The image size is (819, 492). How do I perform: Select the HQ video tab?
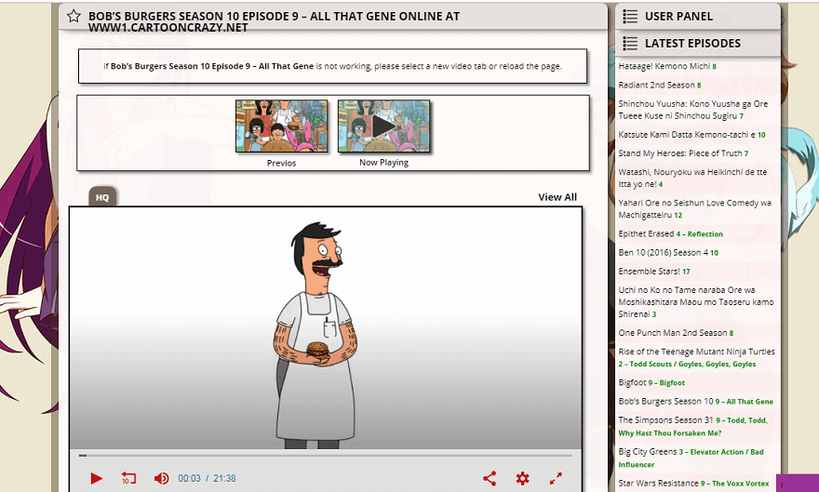coord(102,197)
